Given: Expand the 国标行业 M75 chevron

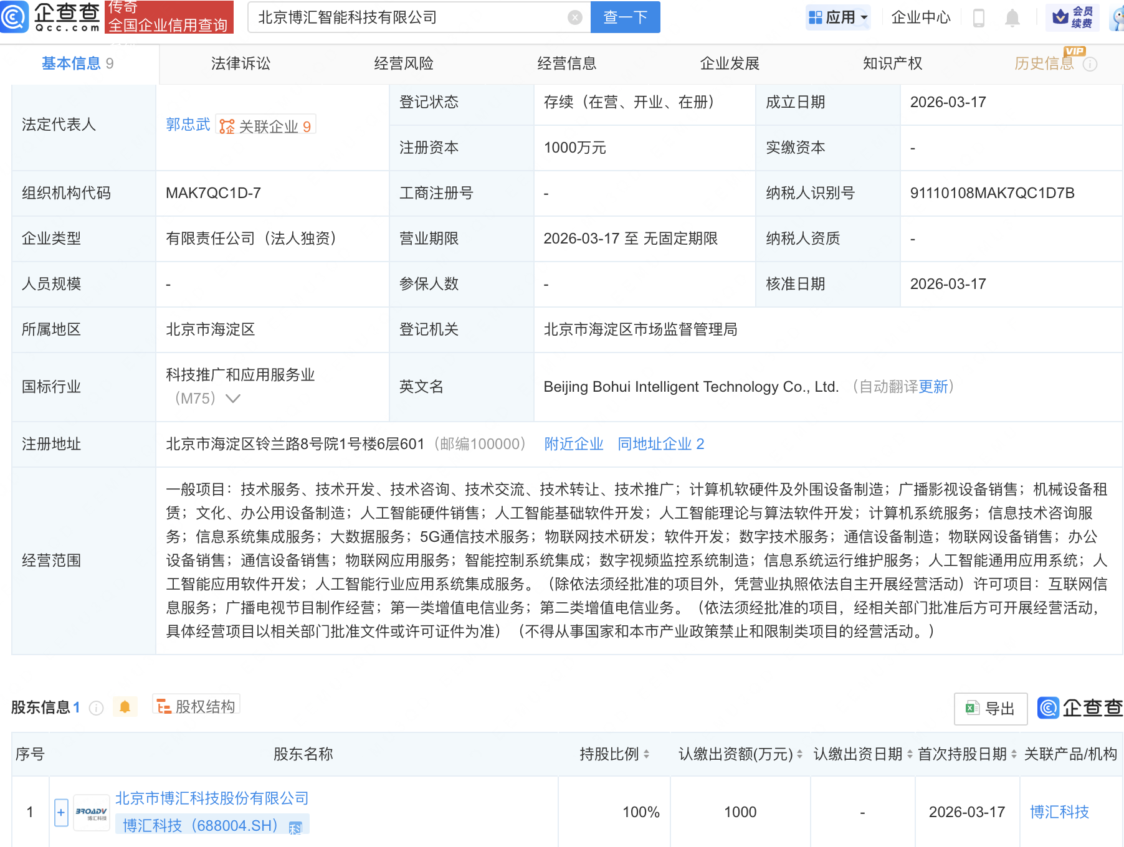Looking at the screenshot, I should tap(232, 399).
